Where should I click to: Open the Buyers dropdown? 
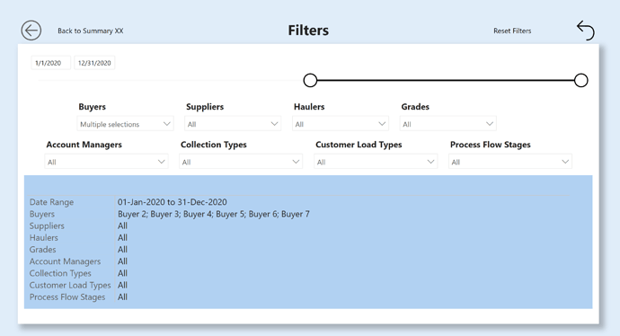pos(125,124)
